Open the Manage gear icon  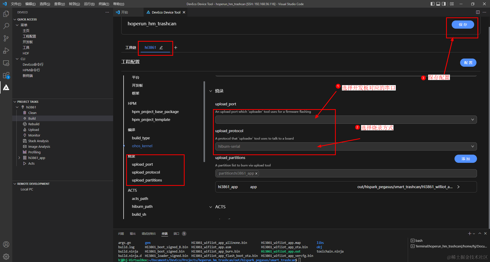click(6, 256)
